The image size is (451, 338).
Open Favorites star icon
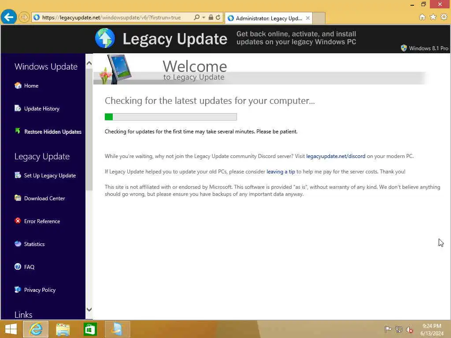pos(433,17)
